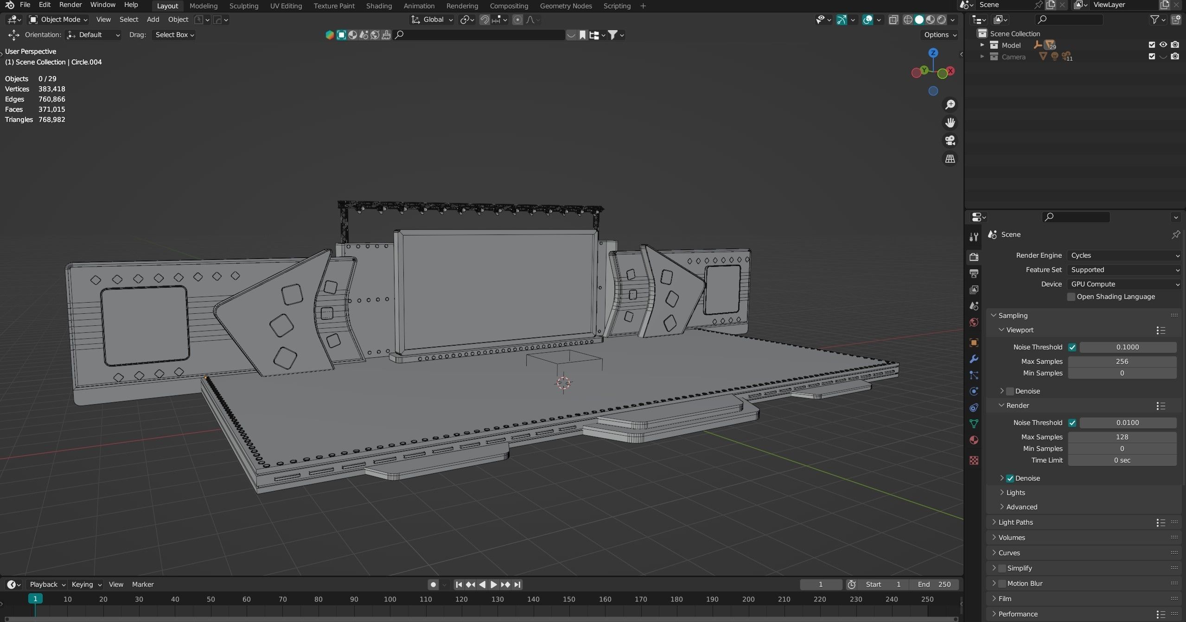Toggle camera view with camera icon
Image resolution: width=1186 pixels, height=622 pixels.
950,140
